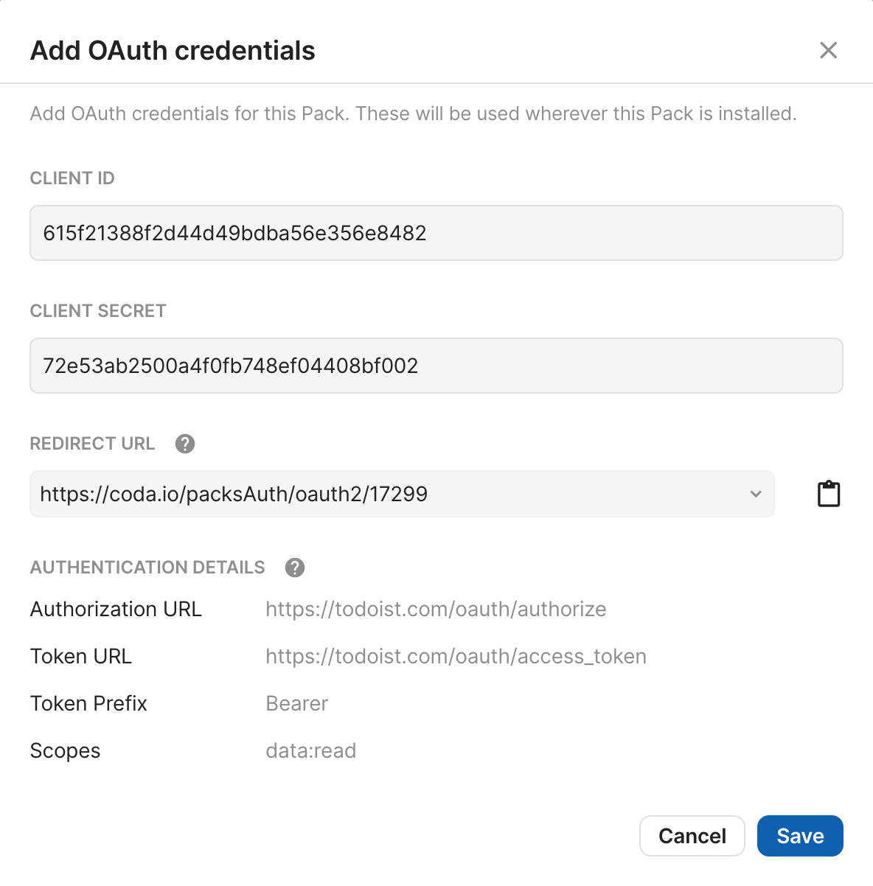Click the question mark after AUTHENTICATION DETAILS
This screenshot has width=873, height=886.
294,568
